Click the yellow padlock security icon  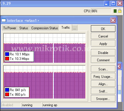pyautogui.click(x=120, y=11)
